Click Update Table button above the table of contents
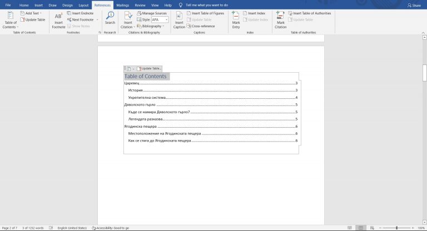 pyautogui.click(x=149, y=68)
